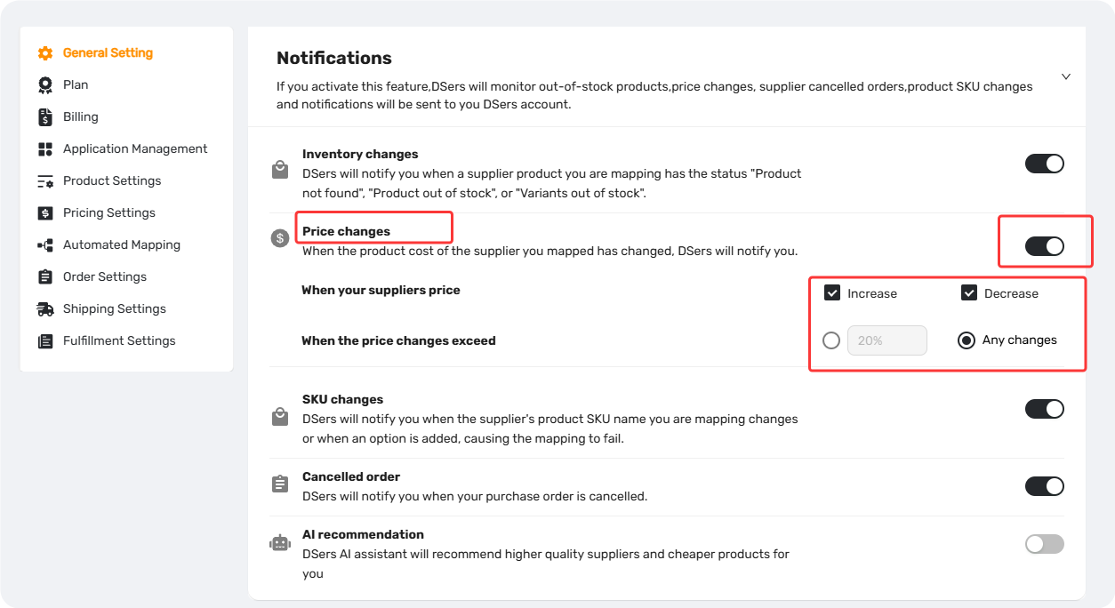Click the AI recommendation title

coord(363,534)
